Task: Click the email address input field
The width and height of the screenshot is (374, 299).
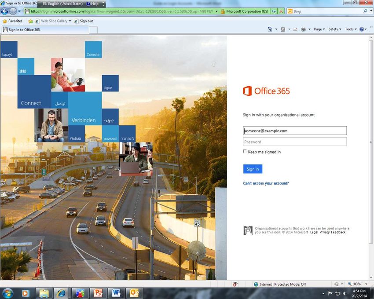Action: (x=295, y=131)
